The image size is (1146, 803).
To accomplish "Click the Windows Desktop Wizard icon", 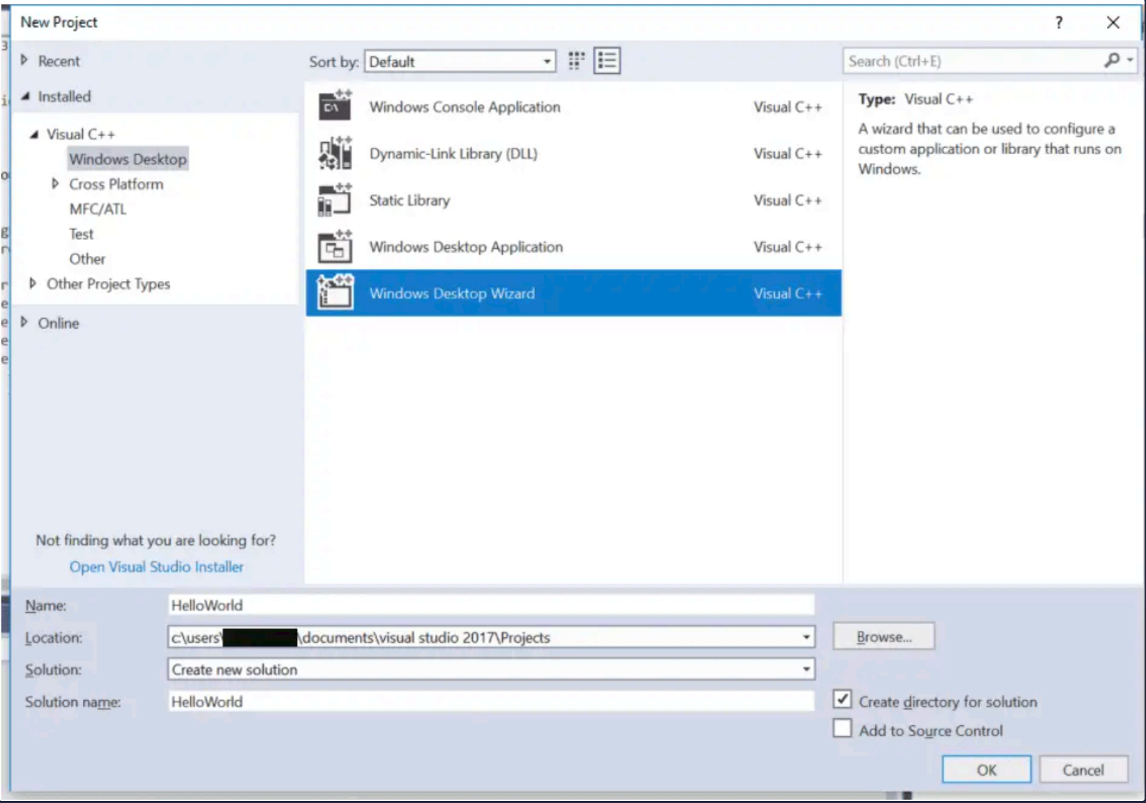I will (x=335, y=293).
